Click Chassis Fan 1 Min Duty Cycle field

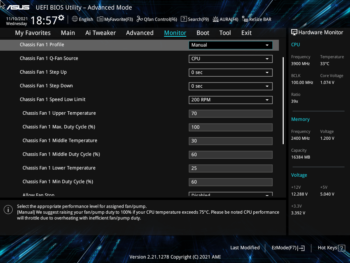[231, 182]
